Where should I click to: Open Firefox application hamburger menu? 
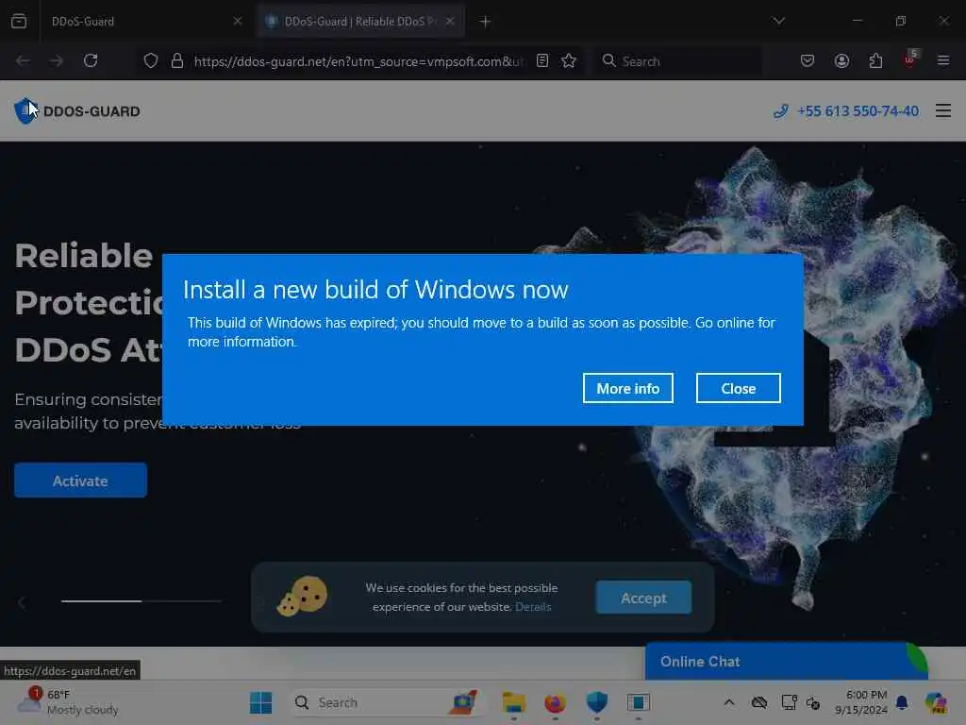(x=943, y=60)
